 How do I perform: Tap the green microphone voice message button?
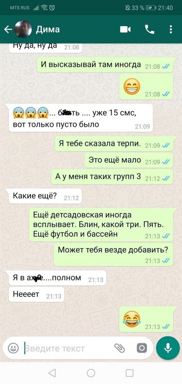[168, 348]
